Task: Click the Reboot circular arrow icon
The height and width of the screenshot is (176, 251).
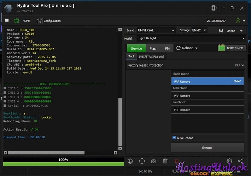Action: (178, 48)
